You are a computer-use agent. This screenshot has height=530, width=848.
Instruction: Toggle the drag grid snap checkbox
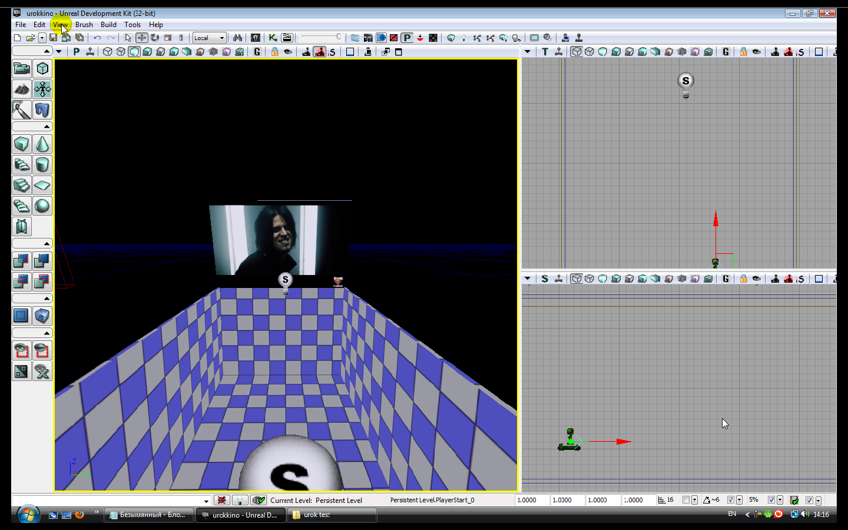(686, 500)
